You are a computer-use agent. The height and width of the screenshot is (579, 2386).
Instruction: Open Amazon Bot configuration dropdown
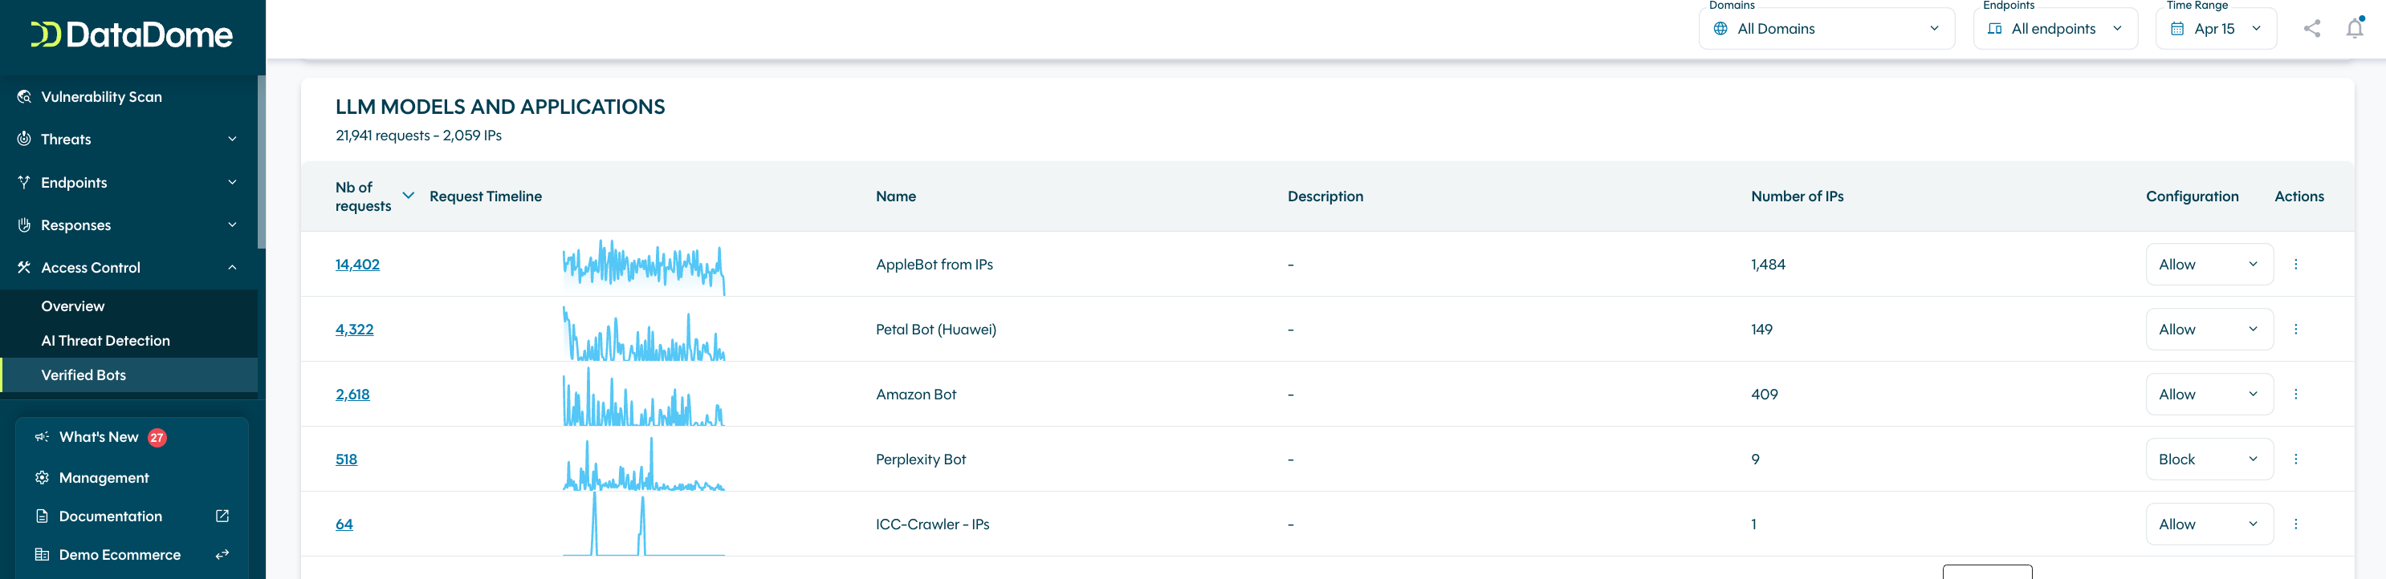pyautogui.click(x=2209, y=394)
